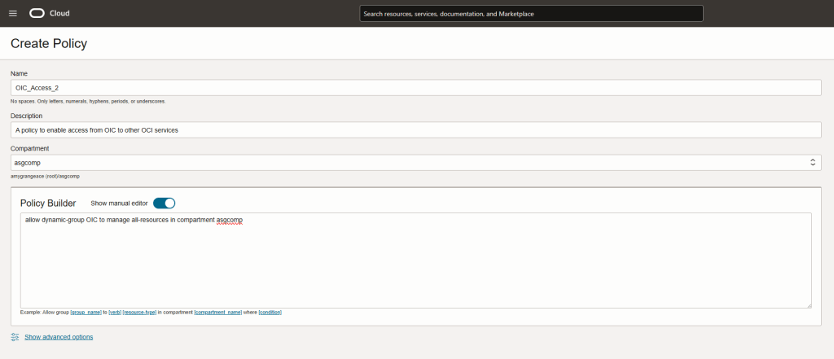This screenshot has height=359, width=834.
Task: Click the sliders icon beside advanced options
Action: pyautogui.click(x=15, y=337)
